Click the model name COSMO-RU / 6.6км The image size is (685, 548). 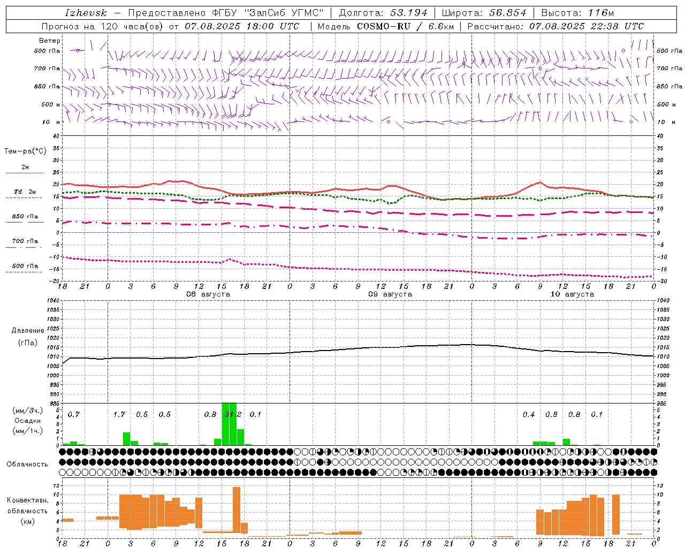coord(405,26)
